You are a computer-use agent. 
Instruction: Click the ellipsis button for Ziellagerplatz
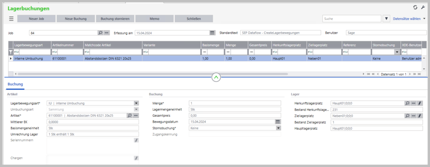[x=414, y=116]
